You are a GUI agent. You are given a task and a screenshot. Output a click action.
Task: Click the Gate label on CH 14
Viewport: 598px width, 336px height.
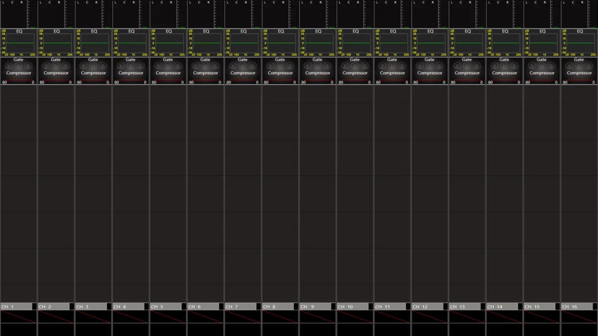click(504, 60)
